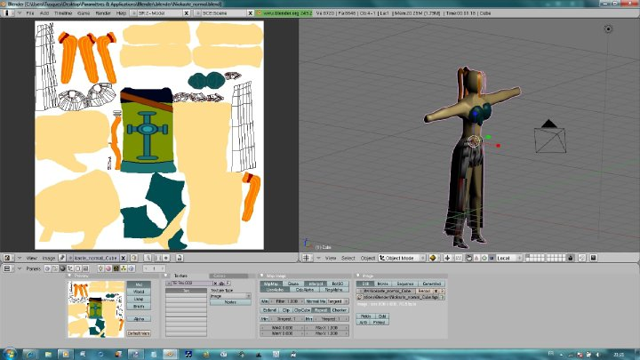640x360 pixels.
Task: Select the Sequence image type tab
Action: (x=405, y=284)
